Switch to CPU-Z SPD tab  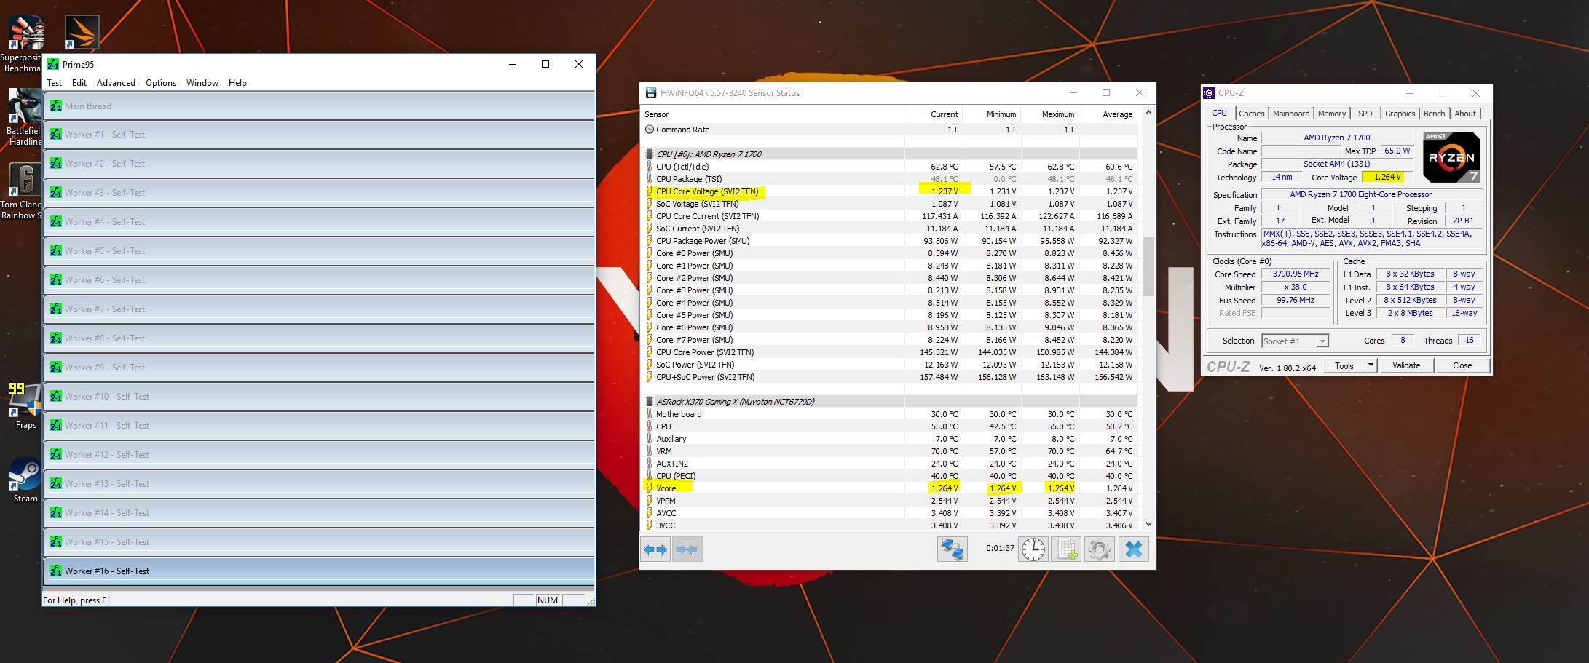tap(1365, 114)
